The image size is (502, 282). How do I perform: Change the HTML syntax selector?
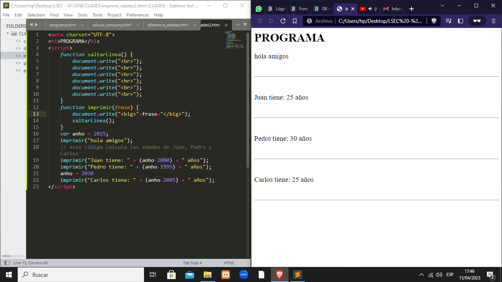tap(229, 263)
